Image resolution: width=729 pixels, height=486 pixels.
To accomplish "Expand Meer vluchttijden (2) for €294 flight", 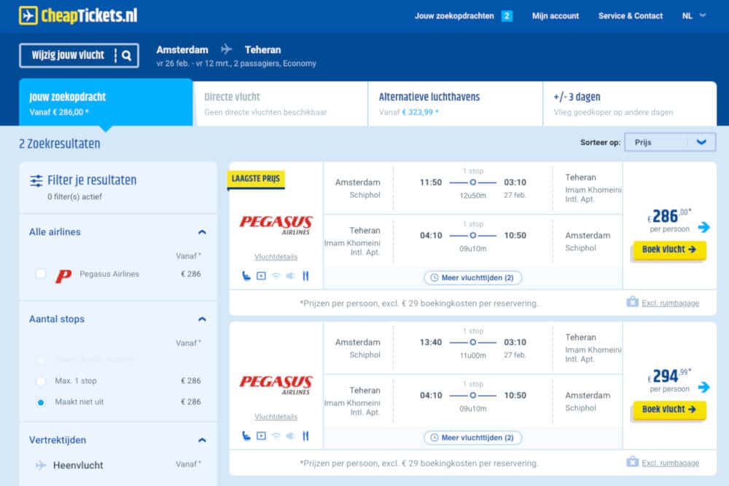I will (473, 438).
